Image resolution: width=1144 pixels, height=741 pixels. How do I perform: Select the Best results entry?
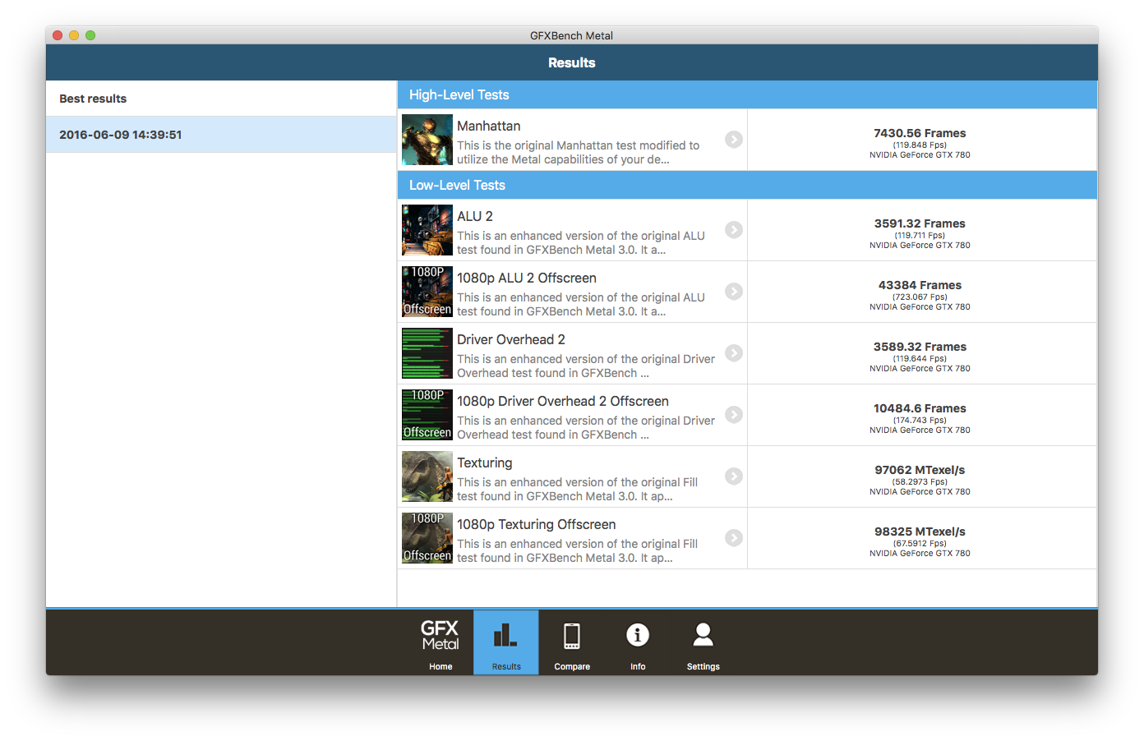pyautogui.click(x=221, y=99)
